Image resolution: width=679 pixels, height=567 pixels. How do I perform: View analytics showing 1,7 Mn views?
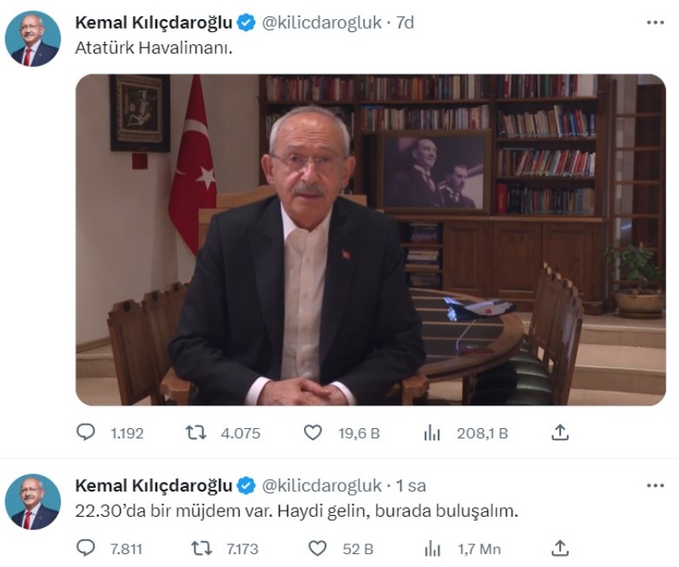tap(432, 550)
